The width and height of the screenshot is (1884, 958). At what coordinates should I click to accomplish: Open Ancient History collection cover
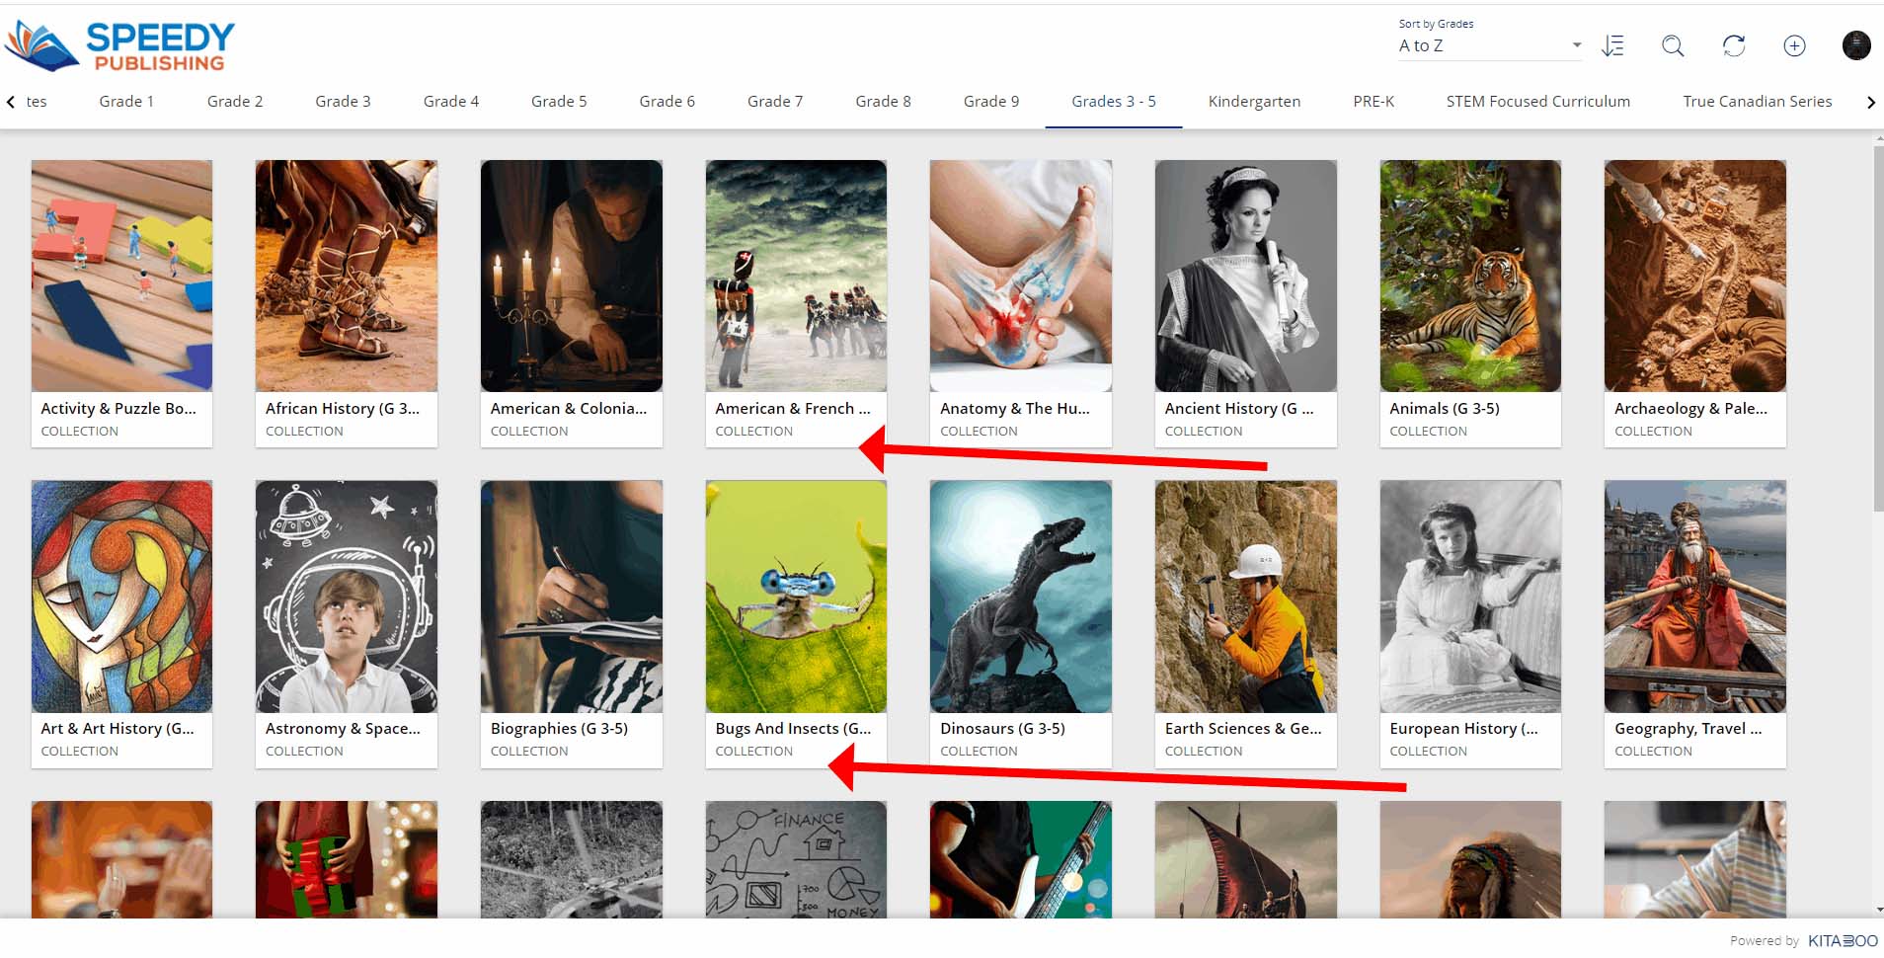tap(1246, 276)
